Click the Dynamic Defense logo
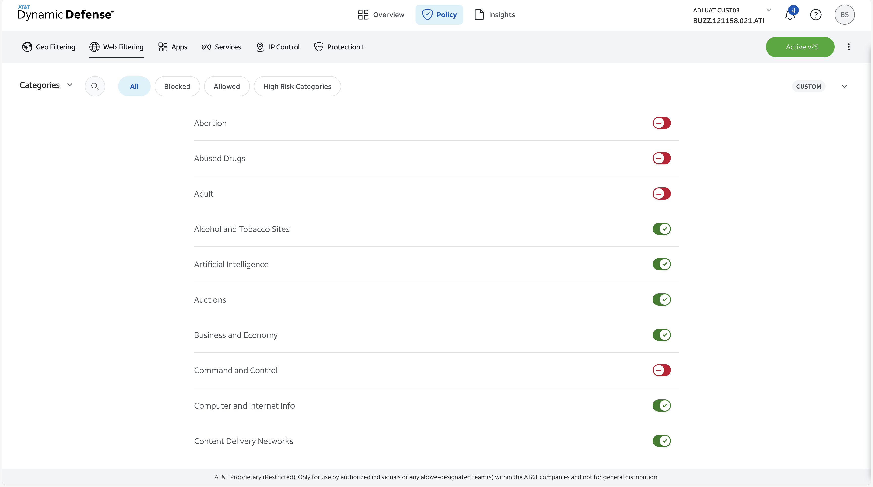The height and width of the screenshot is (487, 873). pos(66,13)
